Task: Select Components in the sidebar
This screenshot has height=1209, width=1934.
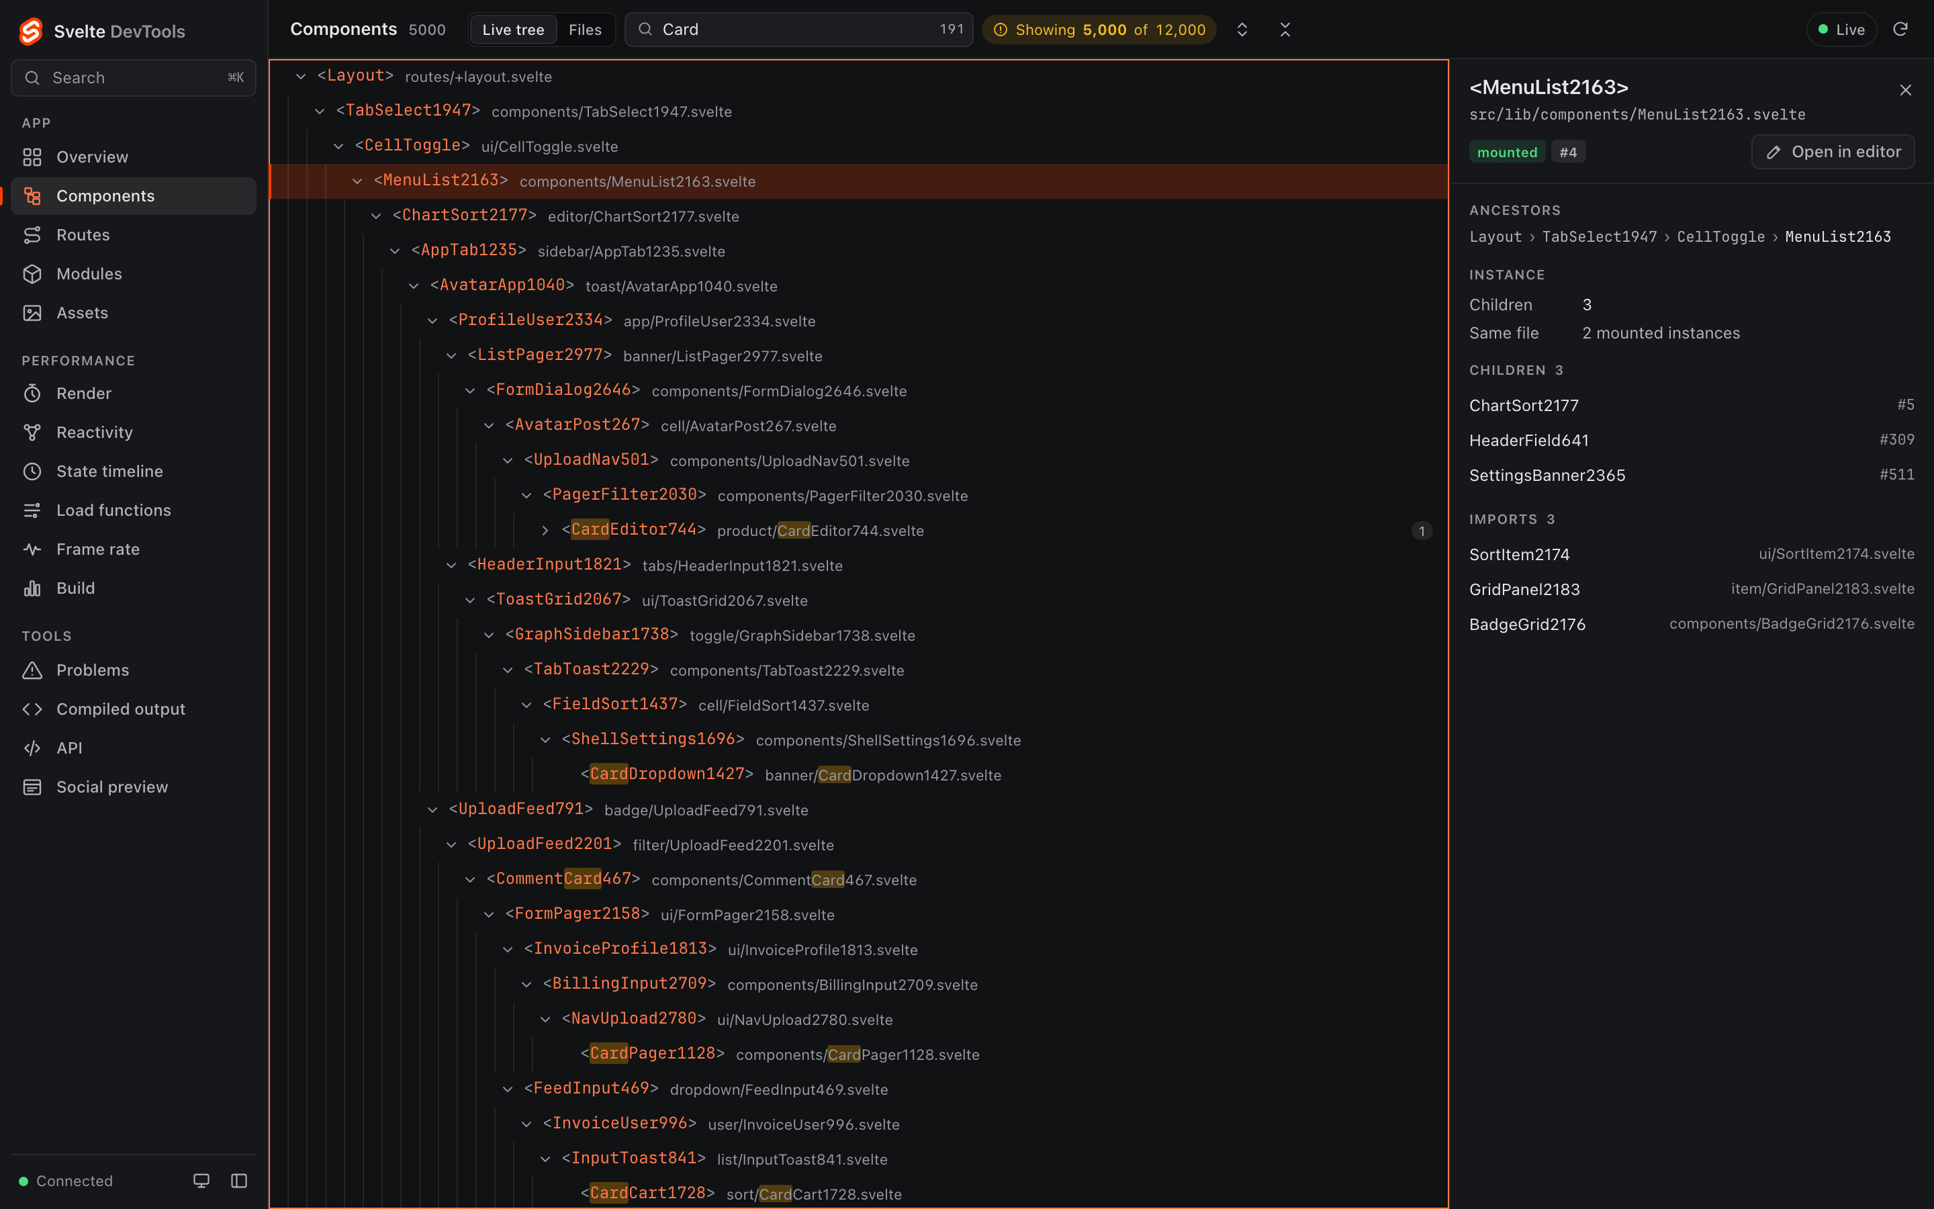Action: (x=134, y=196)
